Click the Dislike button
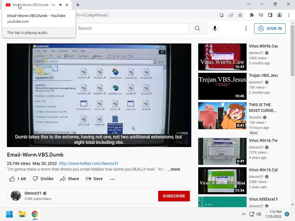The image size is (295, 221). [43, 179]
